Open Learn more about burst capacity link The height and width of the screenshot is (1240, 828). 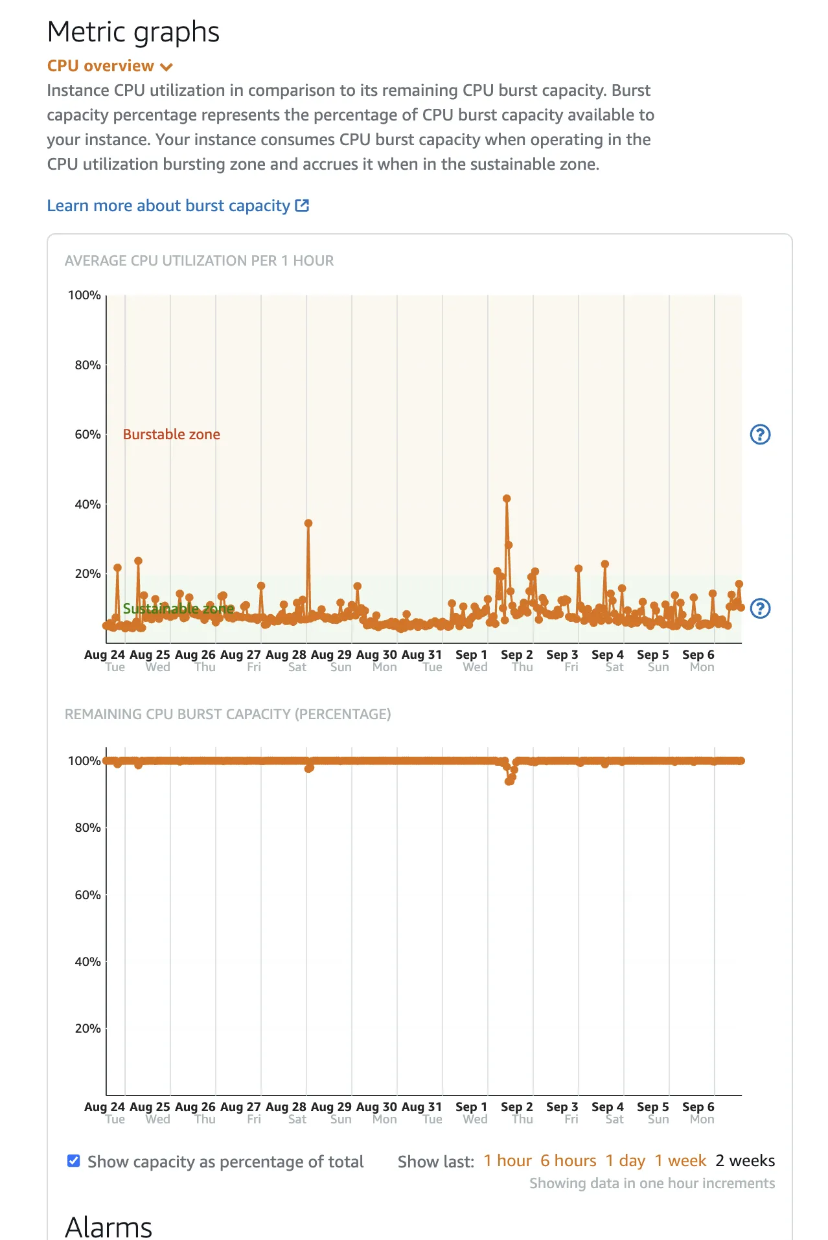click(168, 205)
